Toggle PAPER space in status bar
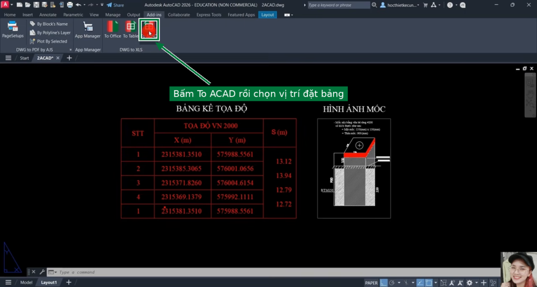Screen dimensions: 537x287 point(372,283)
